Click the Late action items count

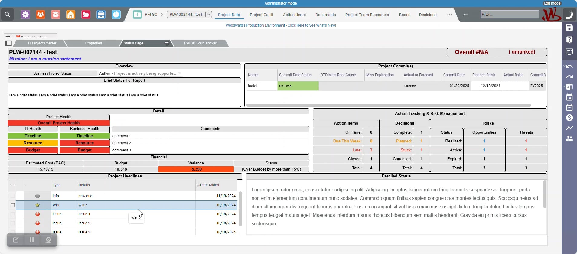pyautogui.click(x=371, y=150)
